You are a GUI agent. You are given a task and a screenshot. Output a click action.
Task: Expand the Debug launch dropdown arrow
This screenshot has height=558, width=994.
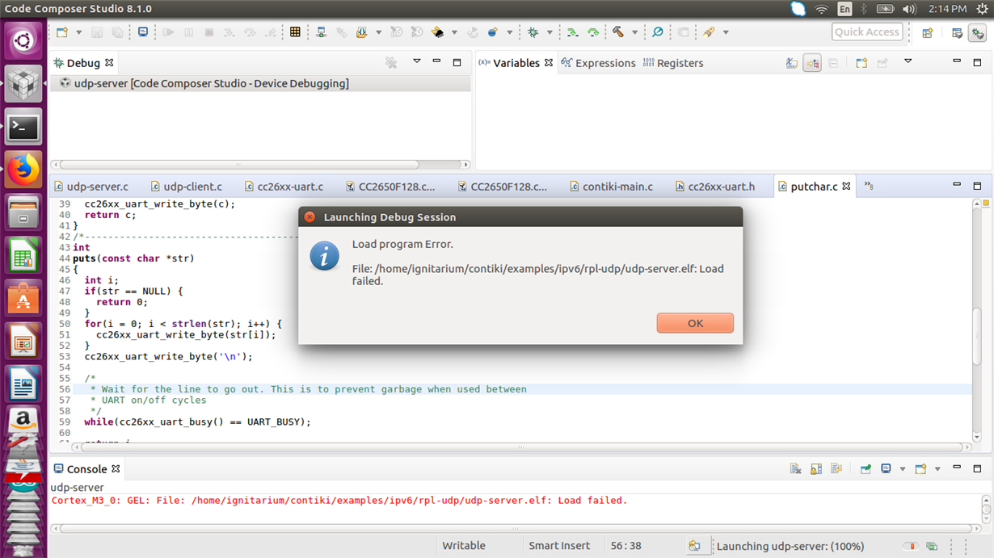(550, 32)
